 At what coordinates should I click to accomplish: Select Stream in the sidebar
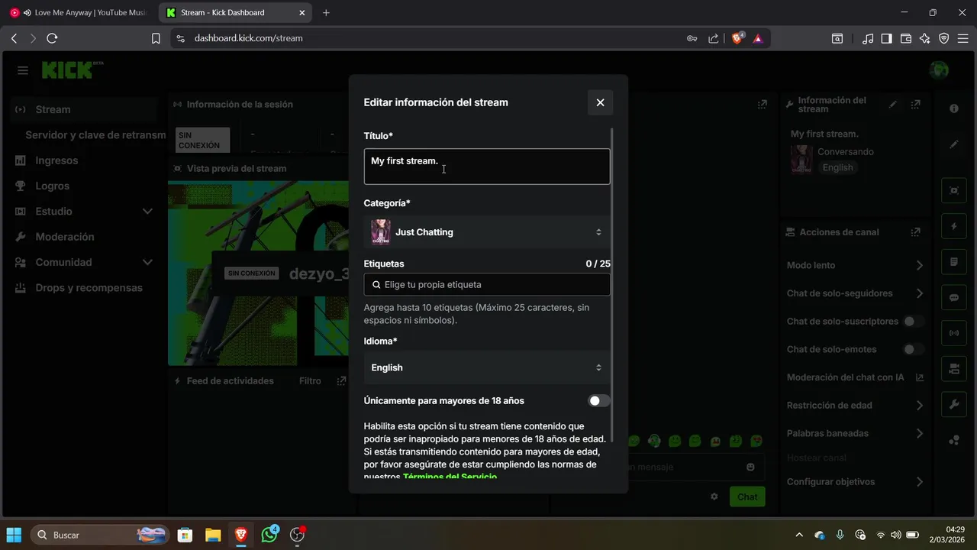84,110
